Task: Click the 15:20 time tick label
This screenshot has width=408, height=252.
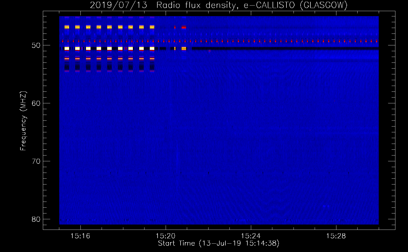Action: (x=165, y=236)
